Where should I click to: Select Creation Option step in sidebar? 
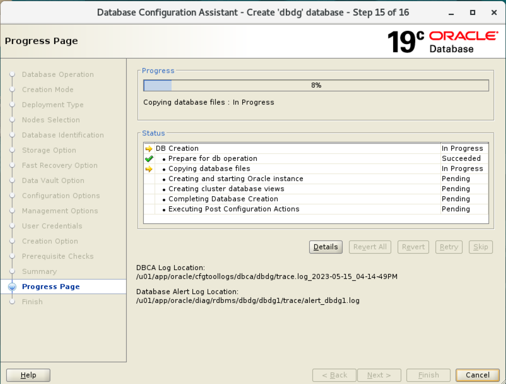(x=50, y=241)
